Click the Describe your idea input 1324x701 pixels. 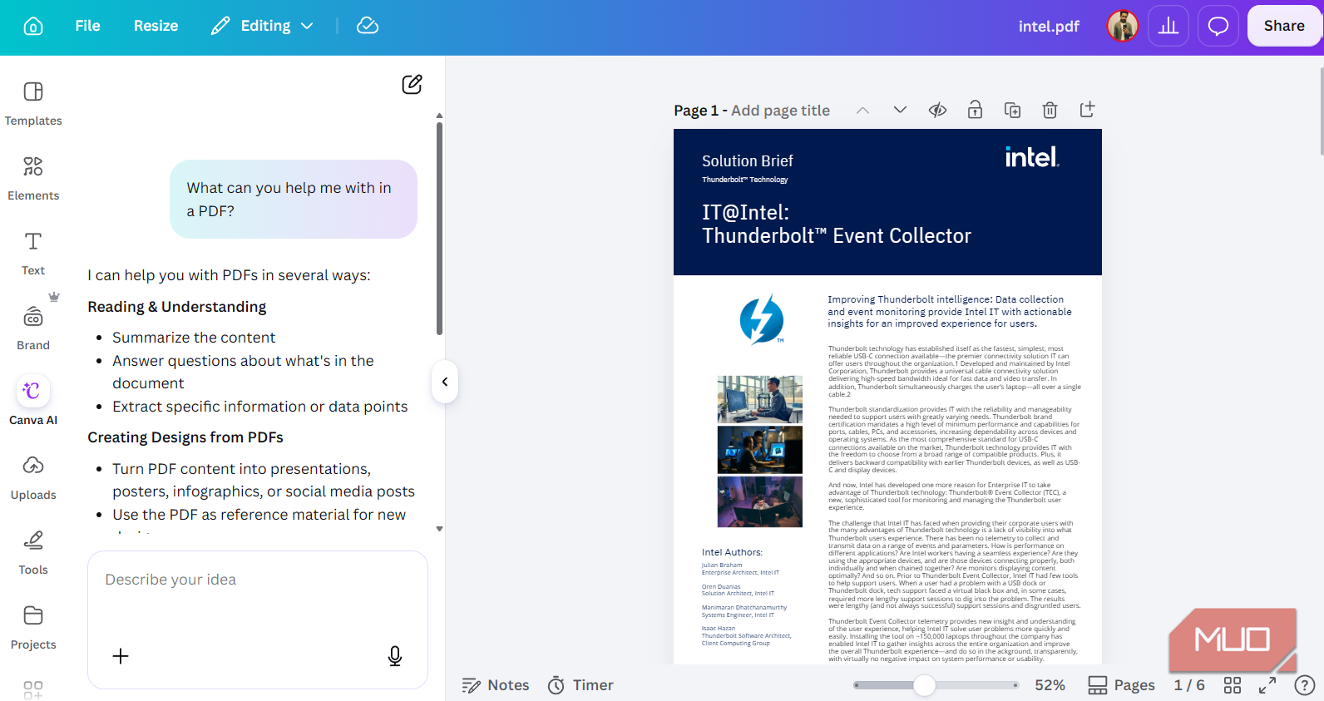coord(258,580)
